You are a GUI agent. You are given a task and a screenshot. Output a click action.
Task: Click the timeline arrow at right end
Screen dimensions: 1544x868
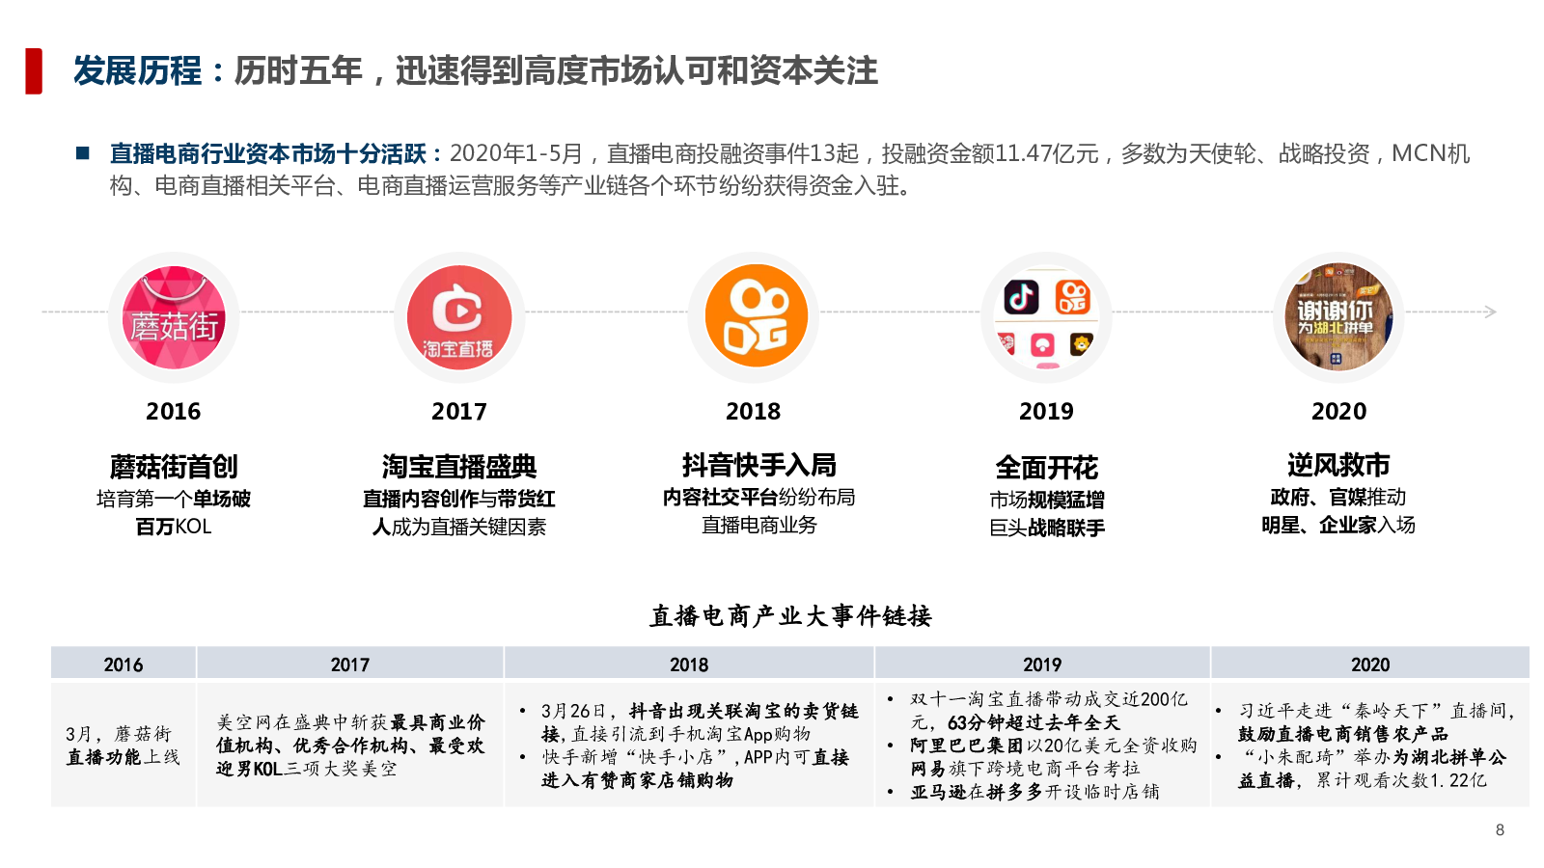(1490, 312)
